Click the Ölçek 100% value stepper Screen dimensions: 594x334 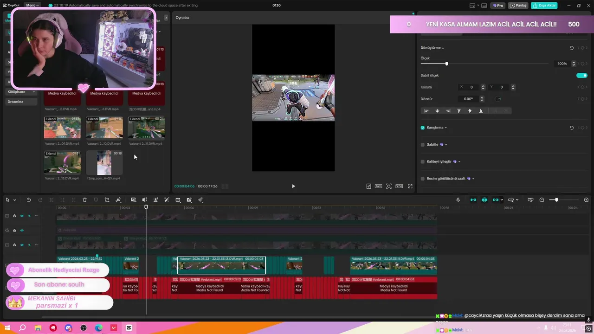click(574, 64)
